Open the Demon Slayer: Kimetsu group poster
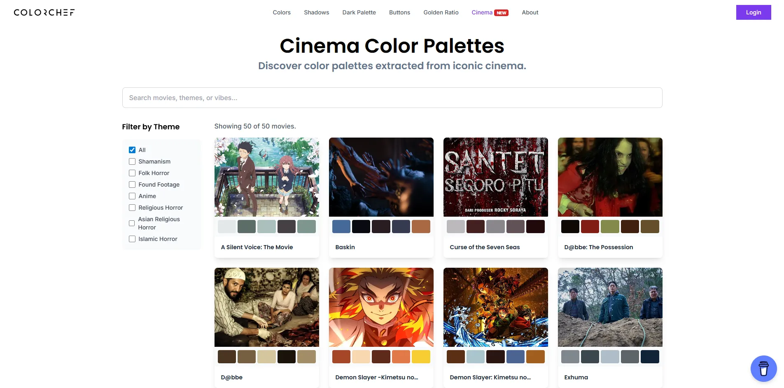Viewport: 784px width, 388px height. click(496, 307)
